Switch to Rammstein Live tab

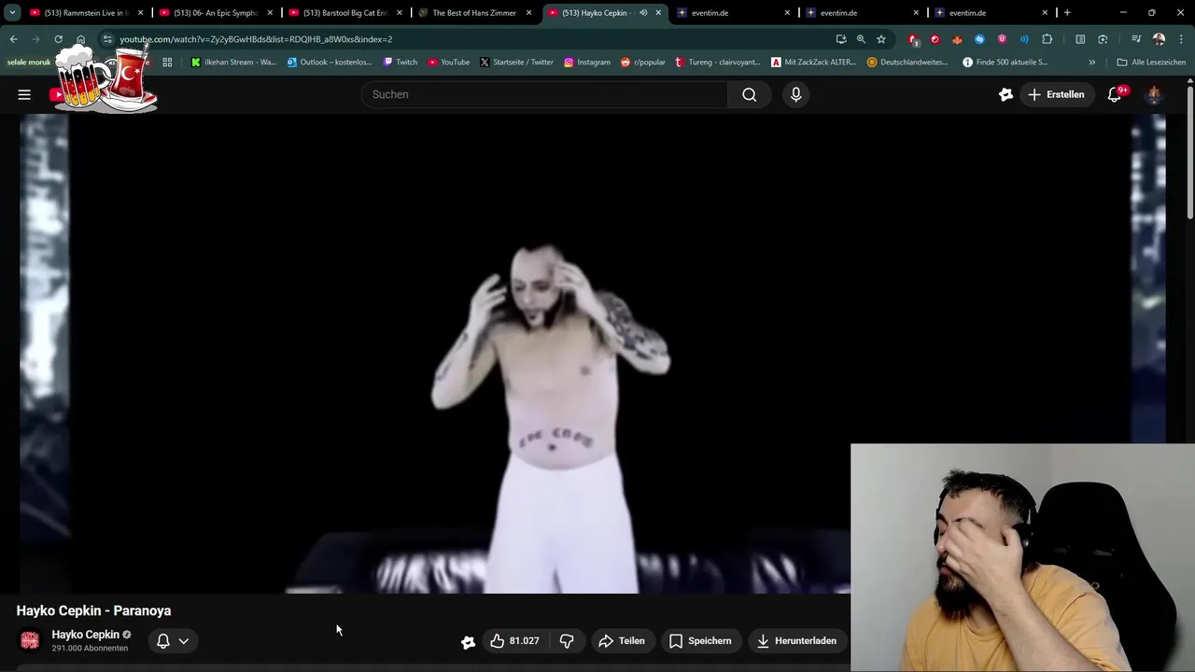tap(87, 13)
